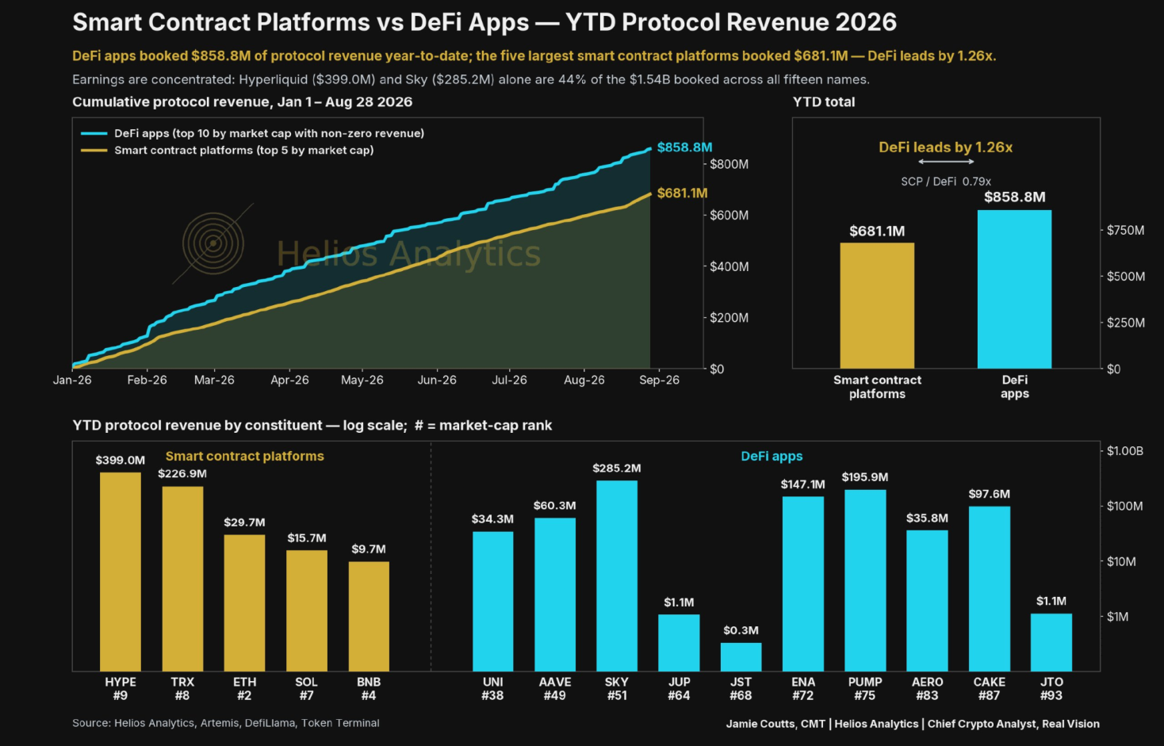Click the $285.2M value above SKY
Image resolution: width=1164 pixels, height=746 pixels.
[617, 469]
